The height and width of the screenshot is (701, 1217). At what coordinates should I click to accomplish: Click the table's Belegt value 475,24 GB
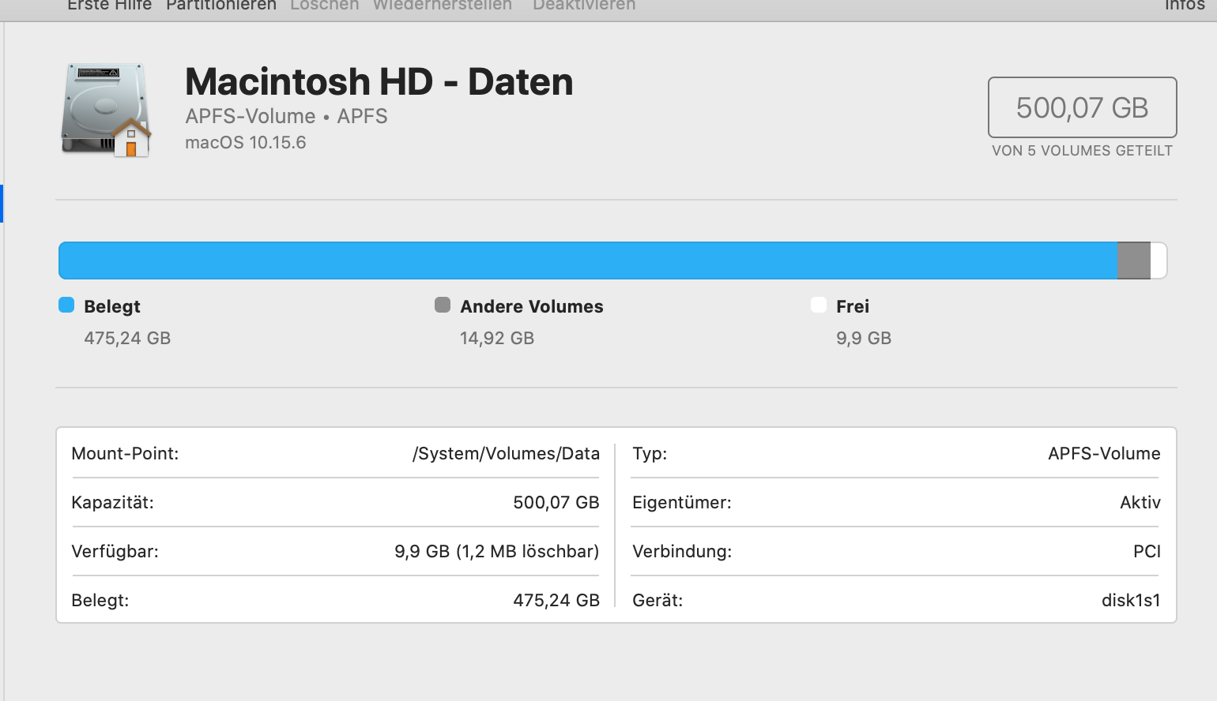(x=556, y=601)
